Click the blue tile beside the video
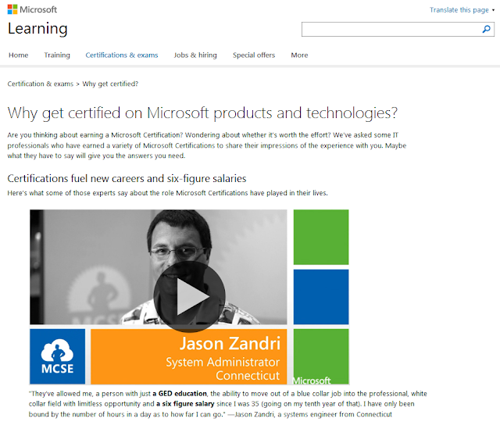The image size is (500, 429). tap(321, 297)
